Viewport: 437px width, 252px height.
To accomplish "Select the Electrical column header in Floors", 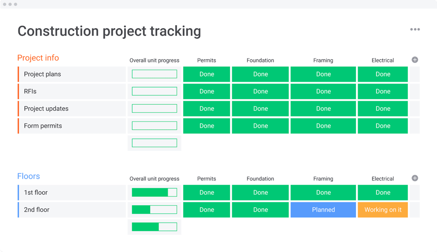I will (x=382, y=178).
